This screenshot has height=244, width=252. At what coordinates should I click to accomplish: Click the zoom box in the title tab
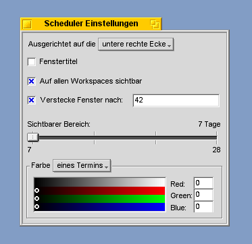[x=155, y=24]
